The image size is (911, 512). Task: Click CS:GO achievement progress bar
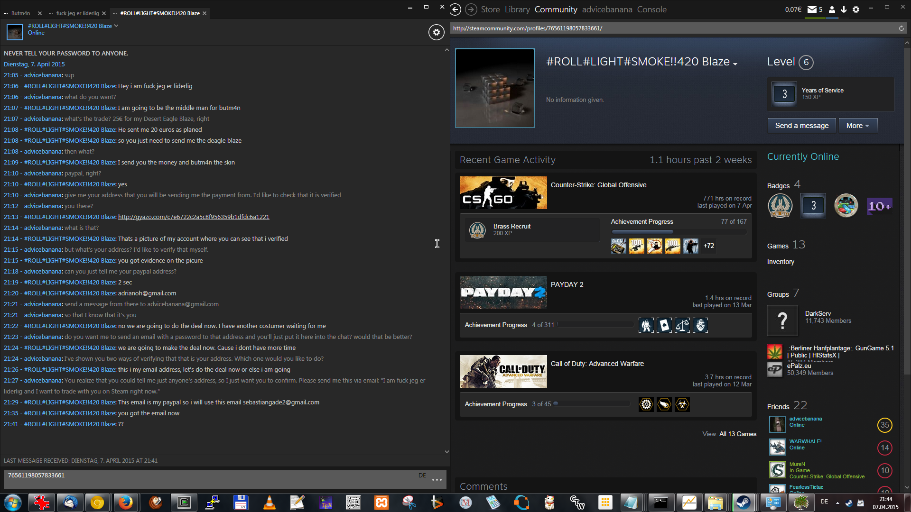[679, 232]
